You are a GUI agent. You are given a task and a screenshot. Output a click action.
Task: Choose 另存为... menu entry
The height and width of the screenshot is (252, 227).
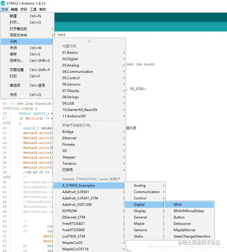(x=27, y=61)
